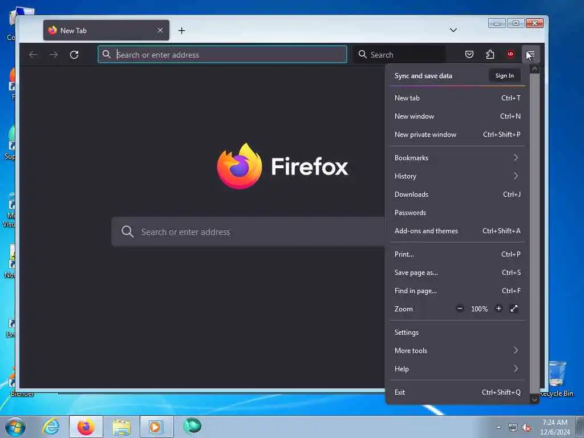584x438 pixels.
Task: Close the hamburger application menu button
Action: (x=531, y=54)
